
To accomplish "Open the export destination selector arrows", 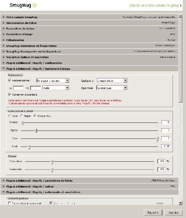I will (181, 5).
